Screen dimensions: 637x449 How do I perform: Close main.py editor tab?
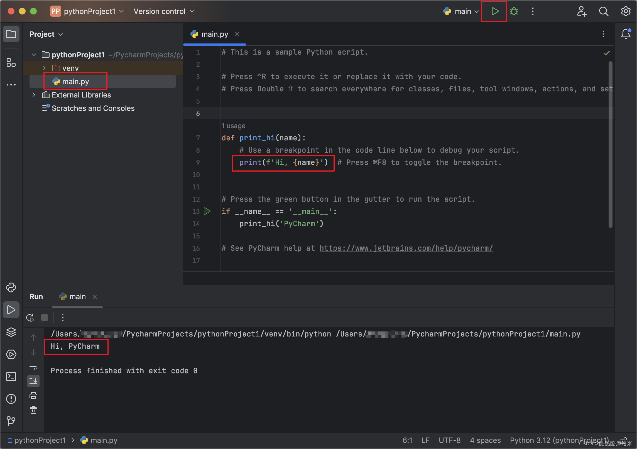tap(237, 34)
